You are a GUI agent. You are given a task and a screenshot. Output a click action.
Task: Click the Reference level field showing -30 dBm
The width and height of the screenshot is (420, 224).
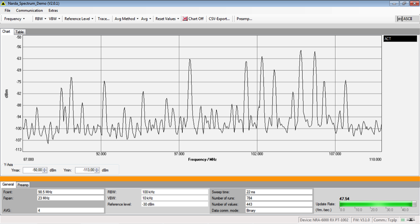(x=175, y=204)
